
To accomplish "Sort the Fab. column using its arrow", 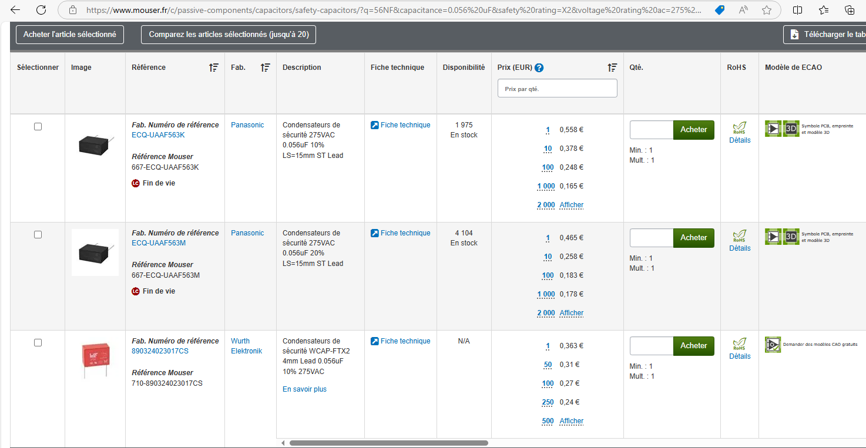I will click(266, 68).
